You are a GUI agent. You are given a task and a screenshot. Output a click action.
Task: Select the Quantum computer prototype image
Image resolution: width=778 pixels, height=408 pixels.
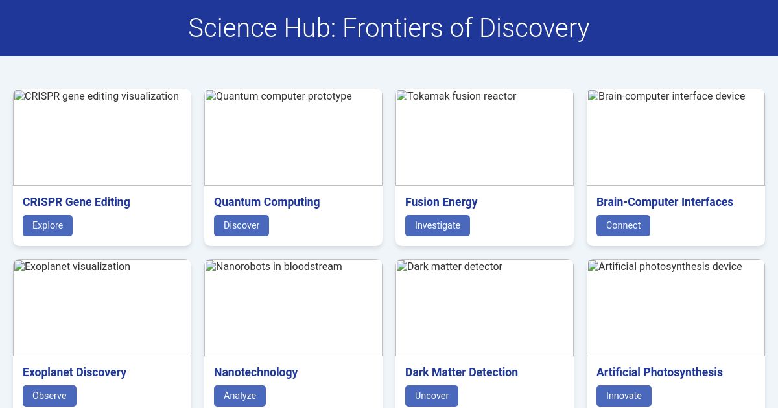click(293, 137)
